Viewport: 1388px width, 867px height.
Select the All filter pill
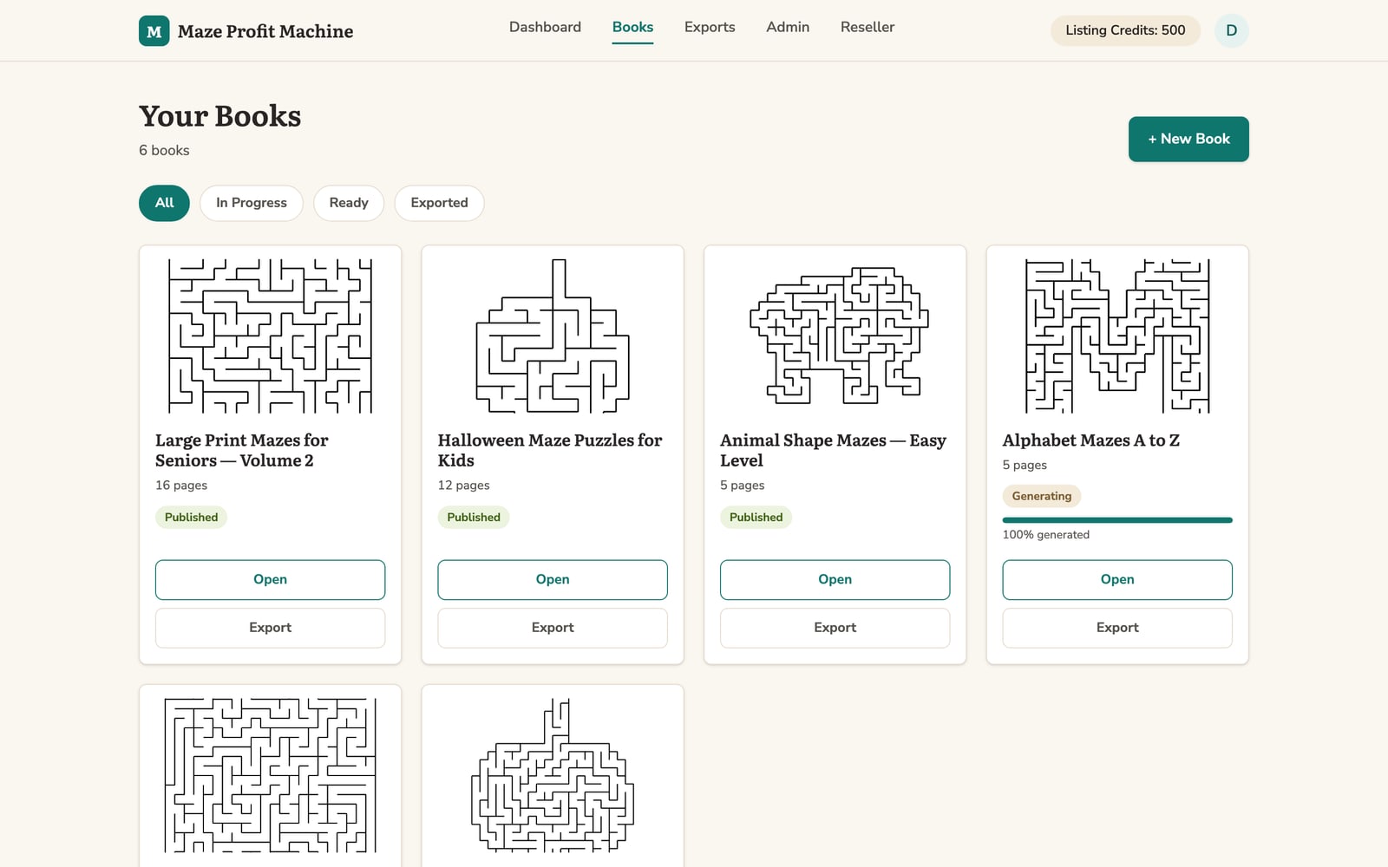coord(164,203)
